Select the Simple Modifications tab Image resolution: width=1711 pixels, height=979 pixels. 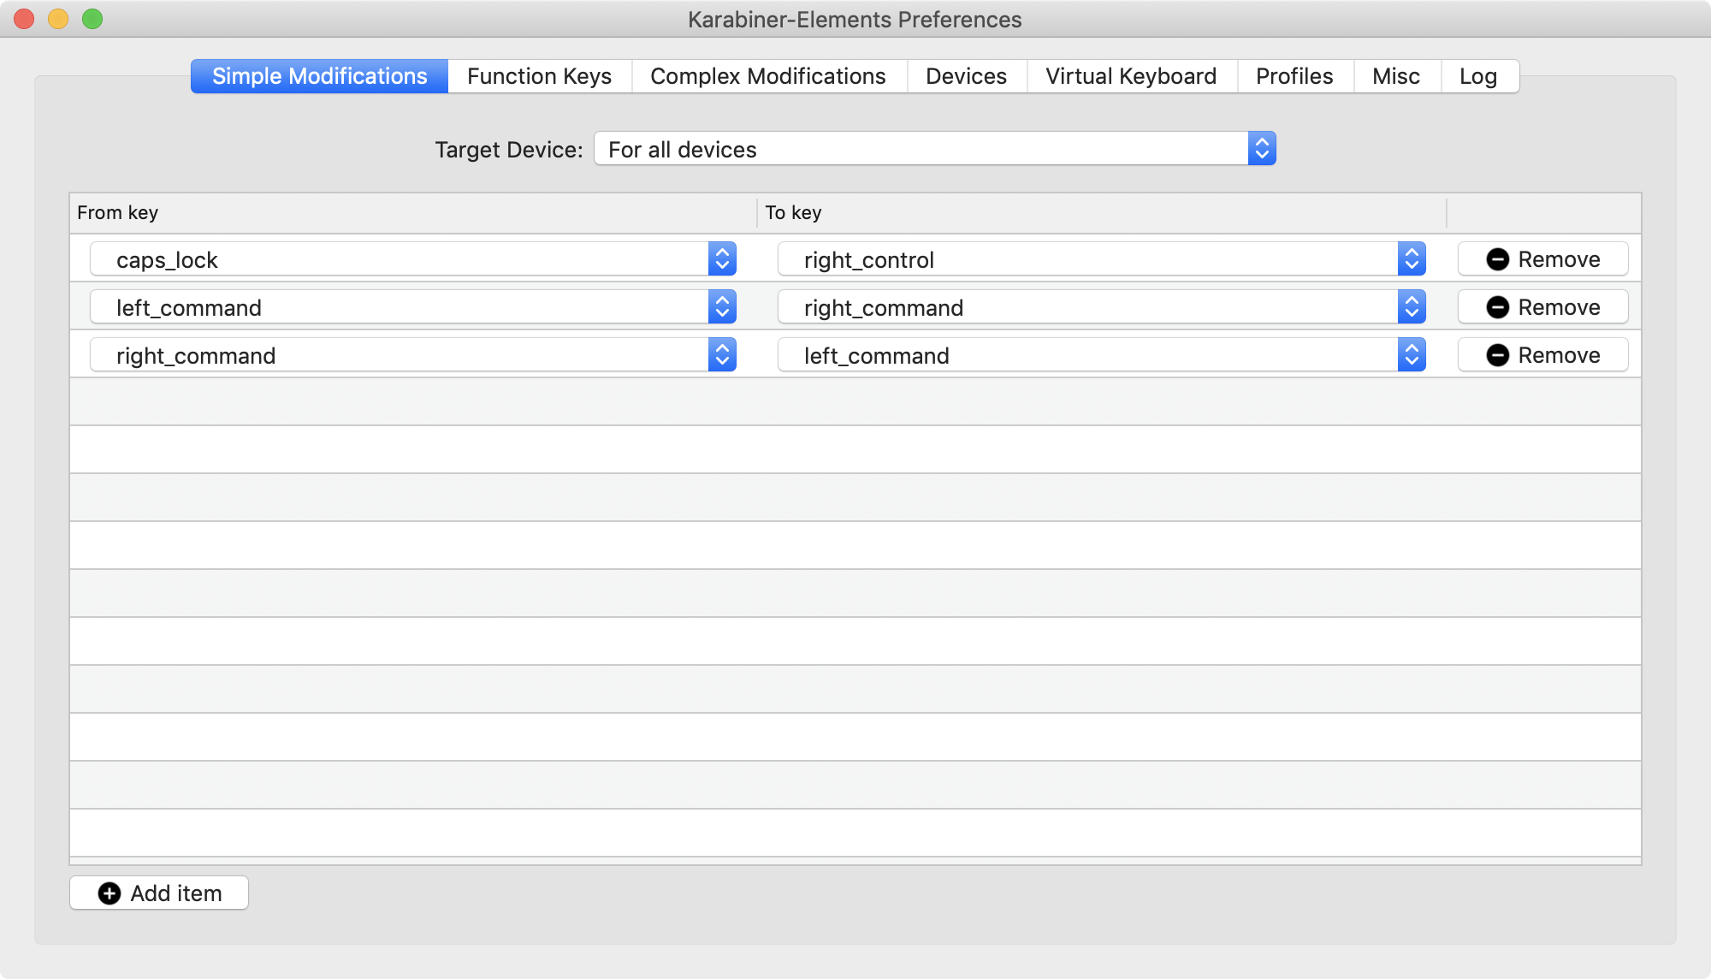pyautogui.click(x=319, y=76)
